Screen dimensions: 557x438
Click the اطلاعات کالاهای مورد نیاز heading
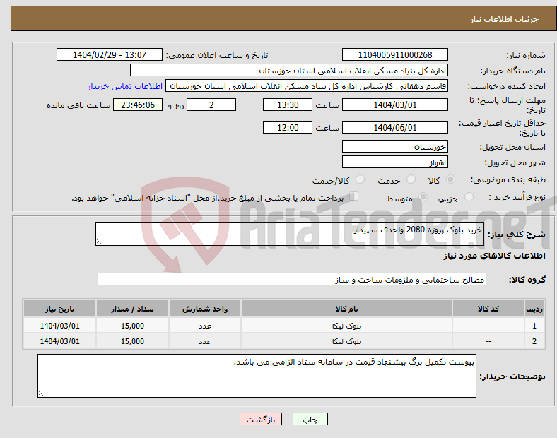point(494,256)
